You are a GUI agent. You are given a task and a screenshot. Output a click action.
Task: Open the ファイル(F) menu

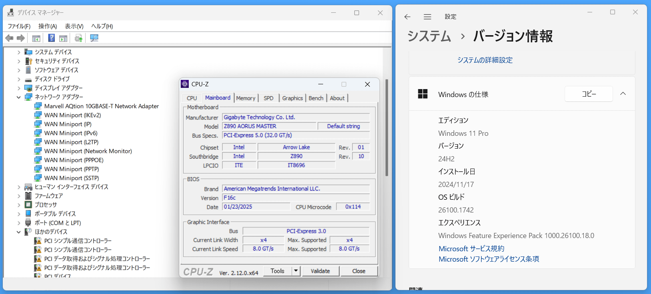pos(19,26)
